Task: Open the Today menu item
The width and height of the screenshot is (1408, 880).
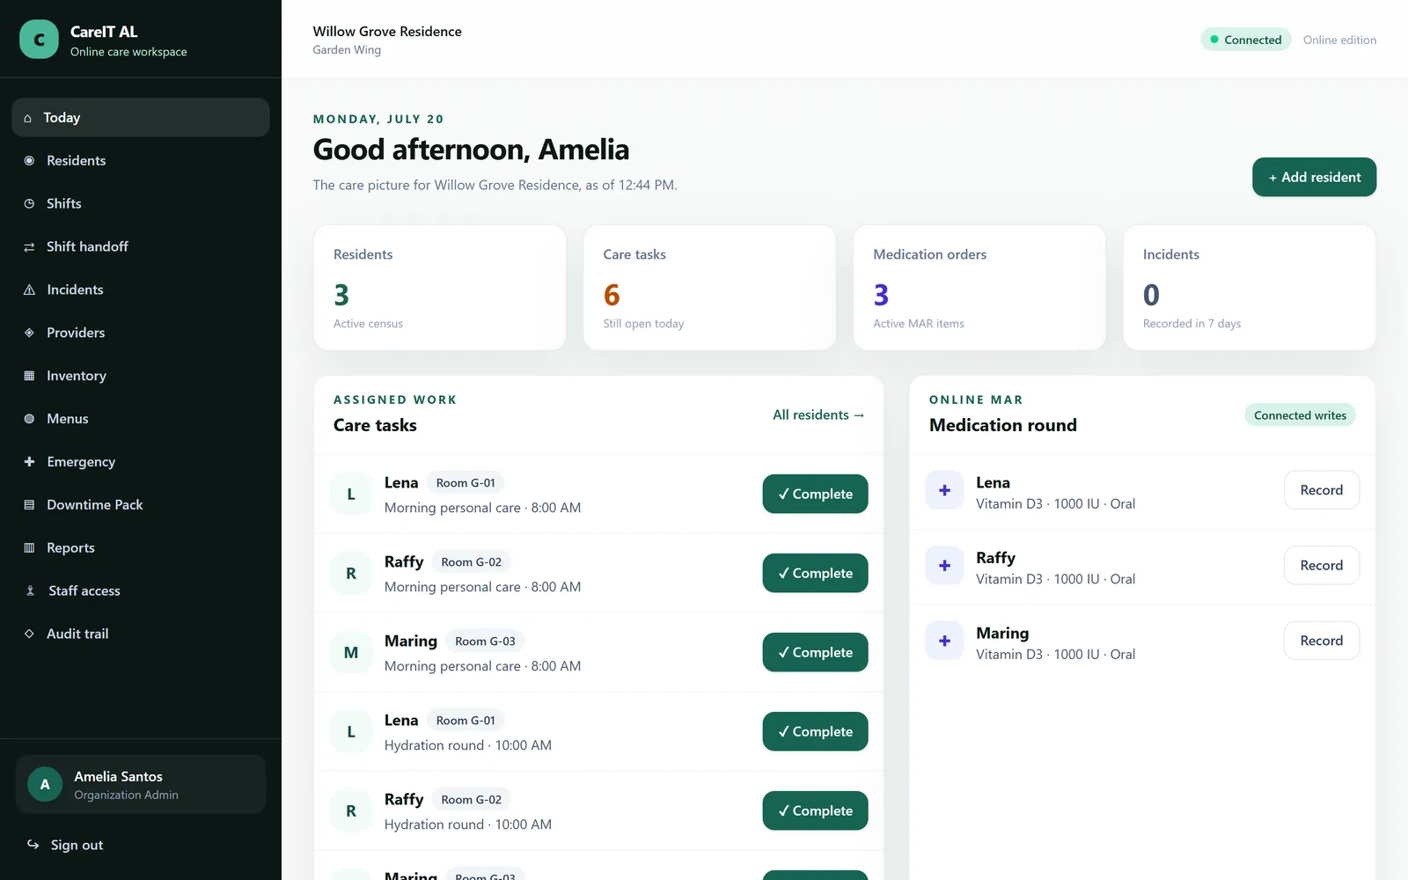Action: [141, 118]
